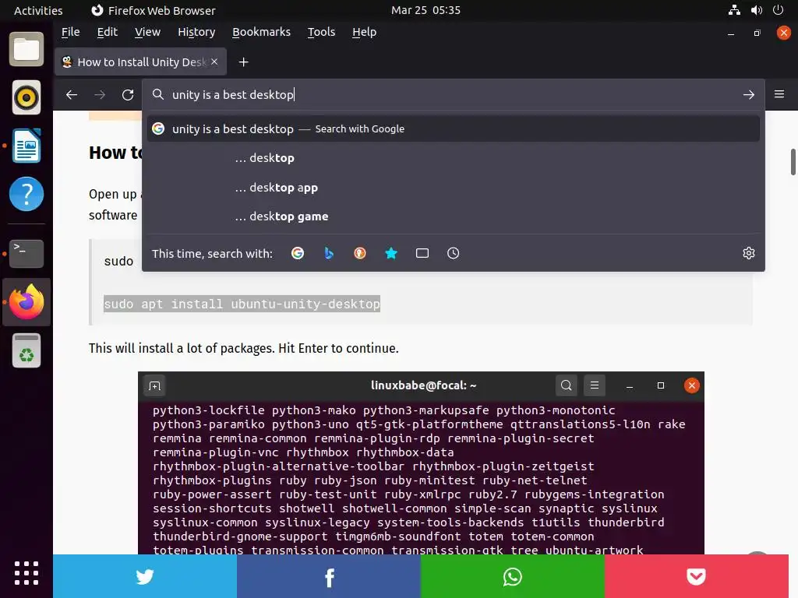The width and height of the screenshot is (798, 598).
Task: Pick the '... desktop' suggestion
Action: tap(453, 158)
